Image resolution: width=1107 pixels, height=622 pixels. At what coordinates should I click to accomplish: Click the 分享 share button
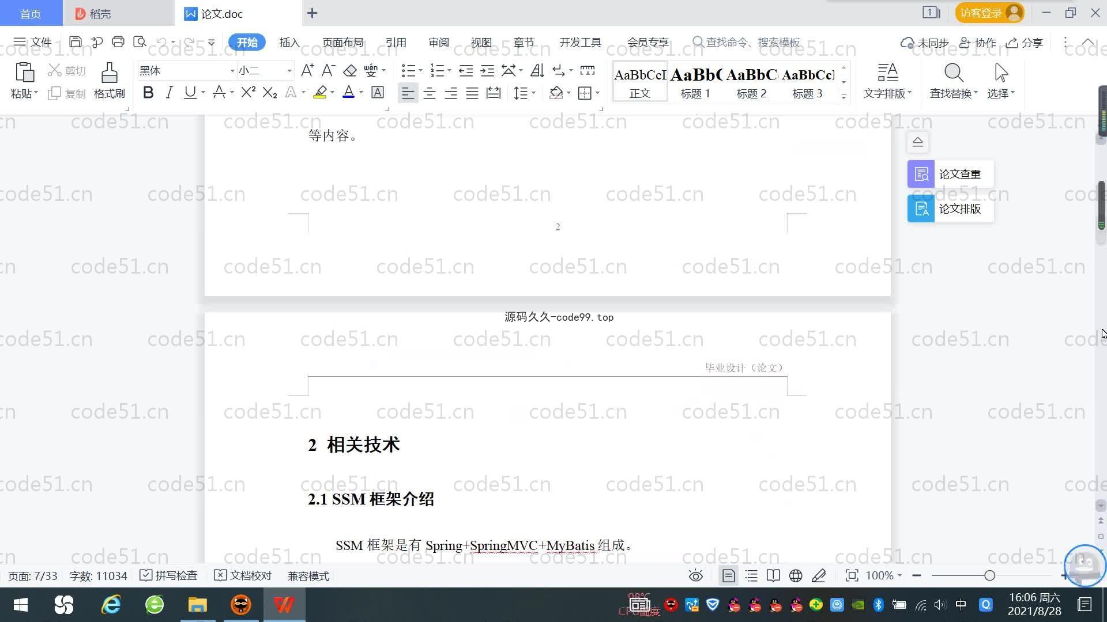click(1025, 43)
